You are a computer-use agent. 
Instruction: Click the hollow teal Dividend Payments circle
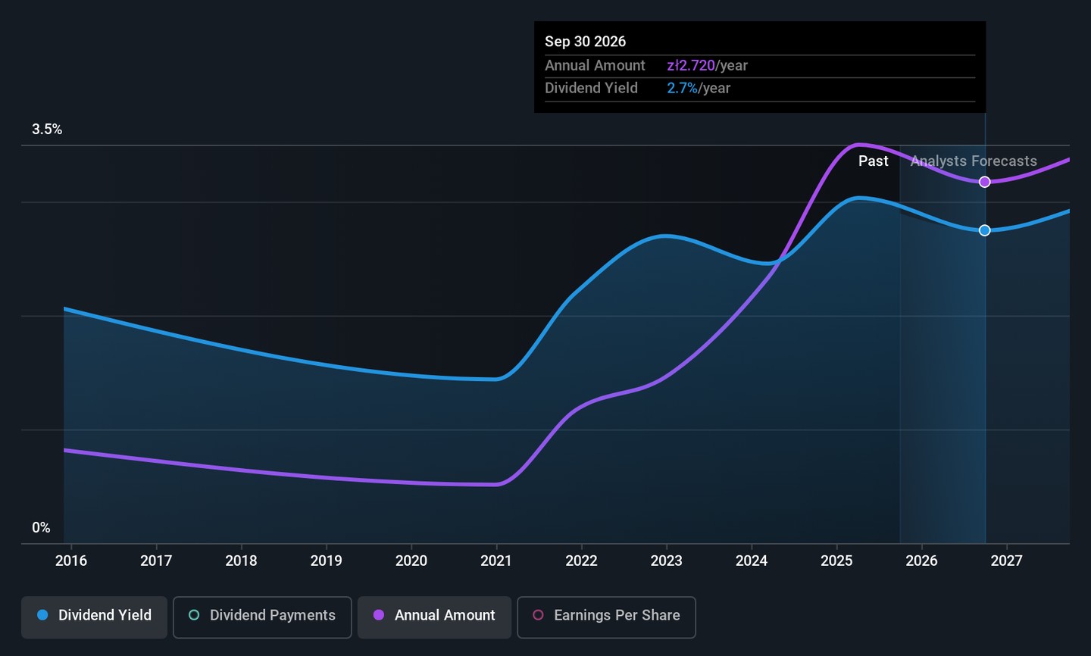(194, 615)
